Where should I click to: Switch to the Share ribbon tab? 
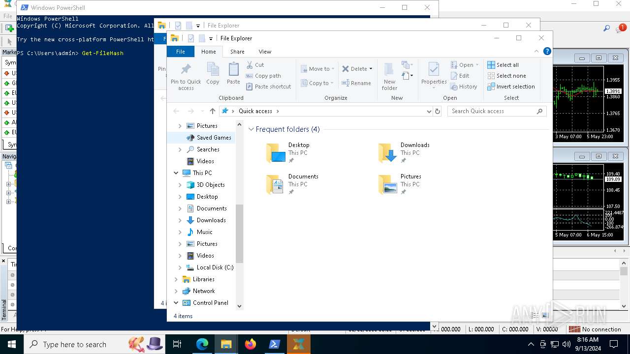pyautogui.click(x=237, y=52)
